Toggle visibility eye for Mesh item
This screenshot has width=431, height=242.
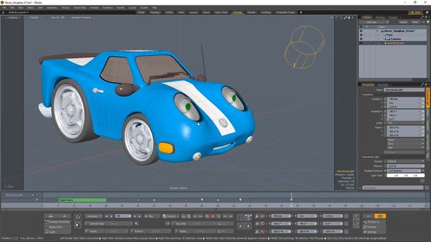pos(361,35)
